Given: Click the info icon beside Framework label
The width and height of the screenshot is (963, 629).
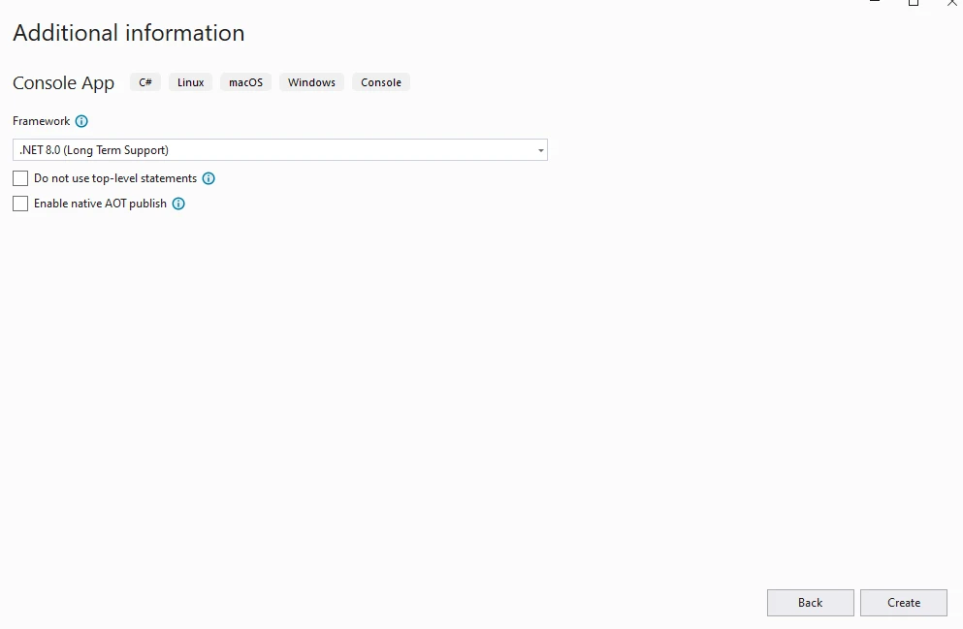Looking at the screenshot, I should (x=81, y=122).
